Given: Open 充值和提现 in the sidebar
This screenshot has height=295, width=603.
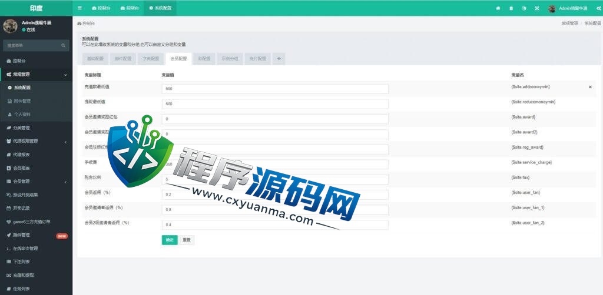Looking at the screenshot, I should click(x=36, y=275).
